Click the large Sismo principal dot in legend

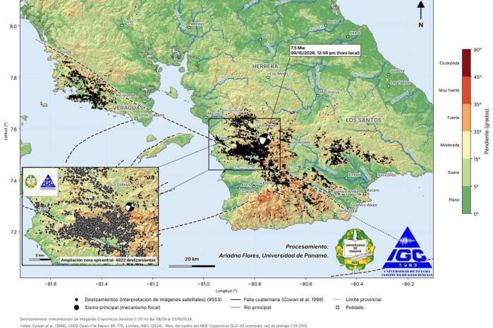coord(77,308)
